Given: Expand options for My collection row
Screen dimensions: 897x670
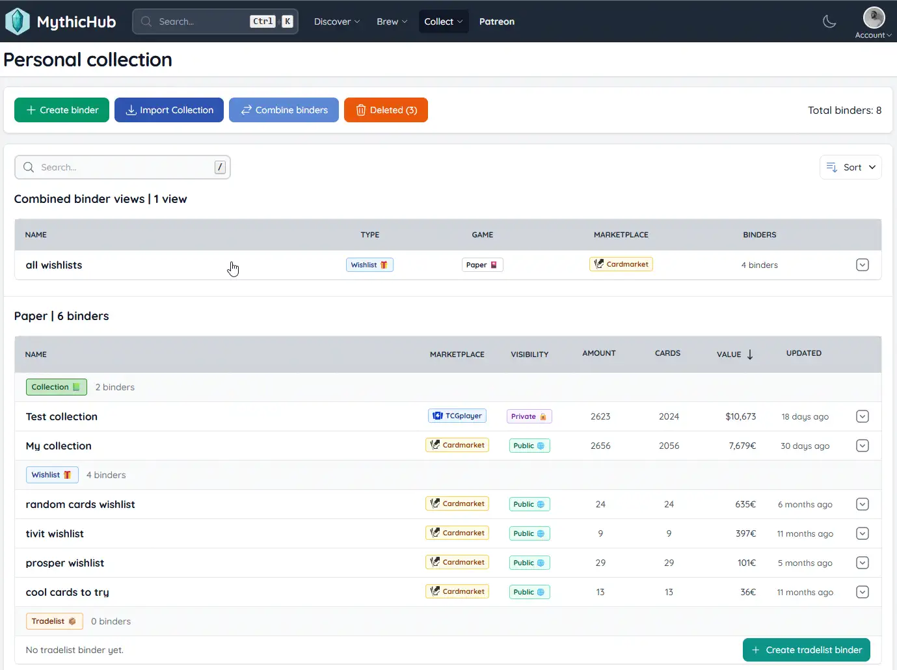Looking at the screenshot, I should (x=863, y=446).
